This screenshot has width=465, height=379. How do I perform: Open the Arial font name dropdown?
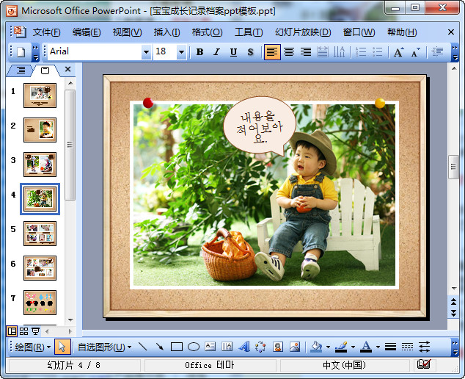point(146,52)
